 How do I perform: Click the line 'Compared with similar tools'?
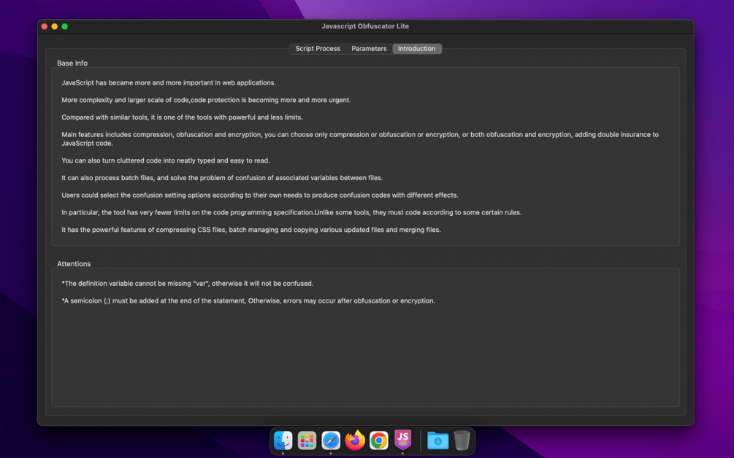point(182,117)
